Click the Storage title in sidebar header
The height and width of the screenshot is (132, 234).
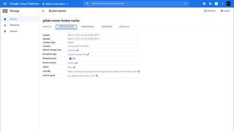15,11
